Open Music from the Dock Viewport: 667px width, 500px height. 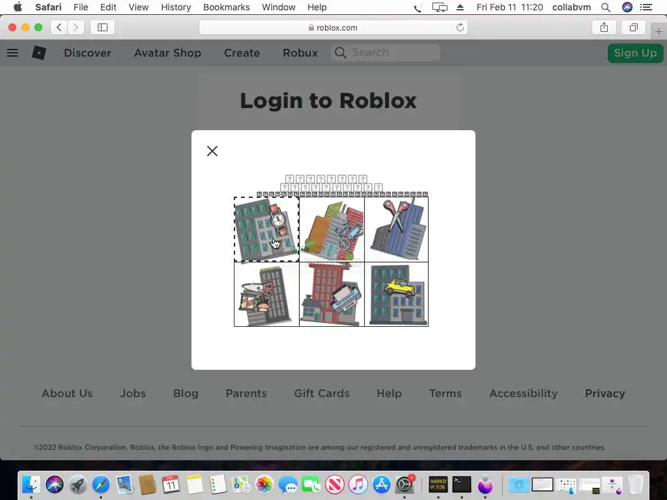[x=358, y=484]
